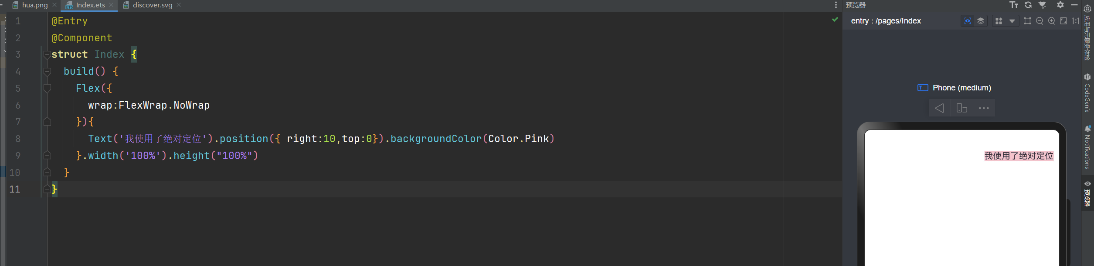
Task: Open the multi-device profile dropdown arrow
Action: click(x=1012, y=21)
